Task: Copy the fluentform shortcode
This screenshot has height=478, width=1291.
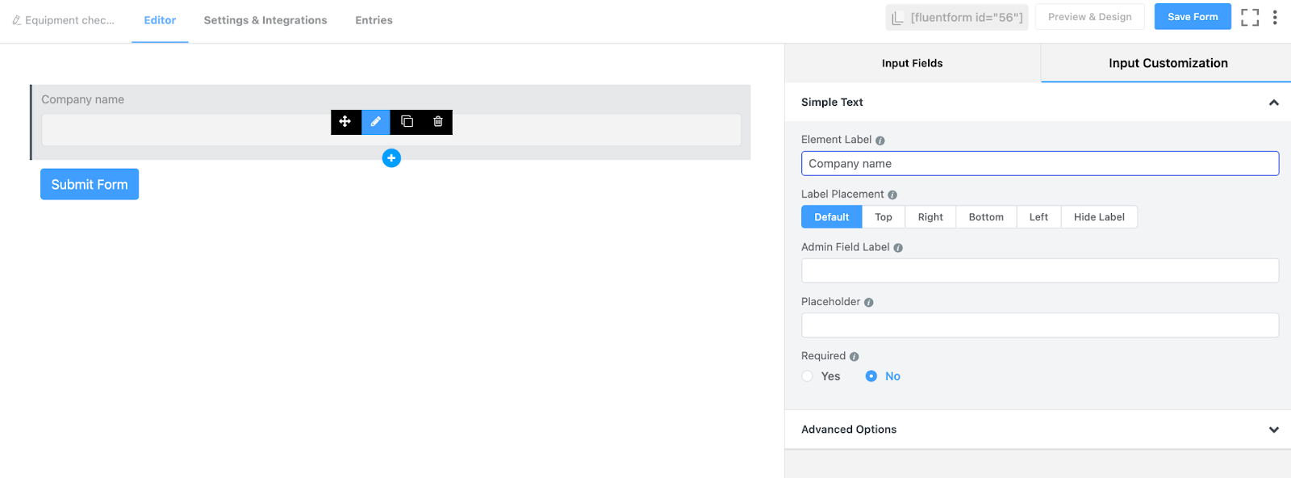Action: tap(957, 17)
